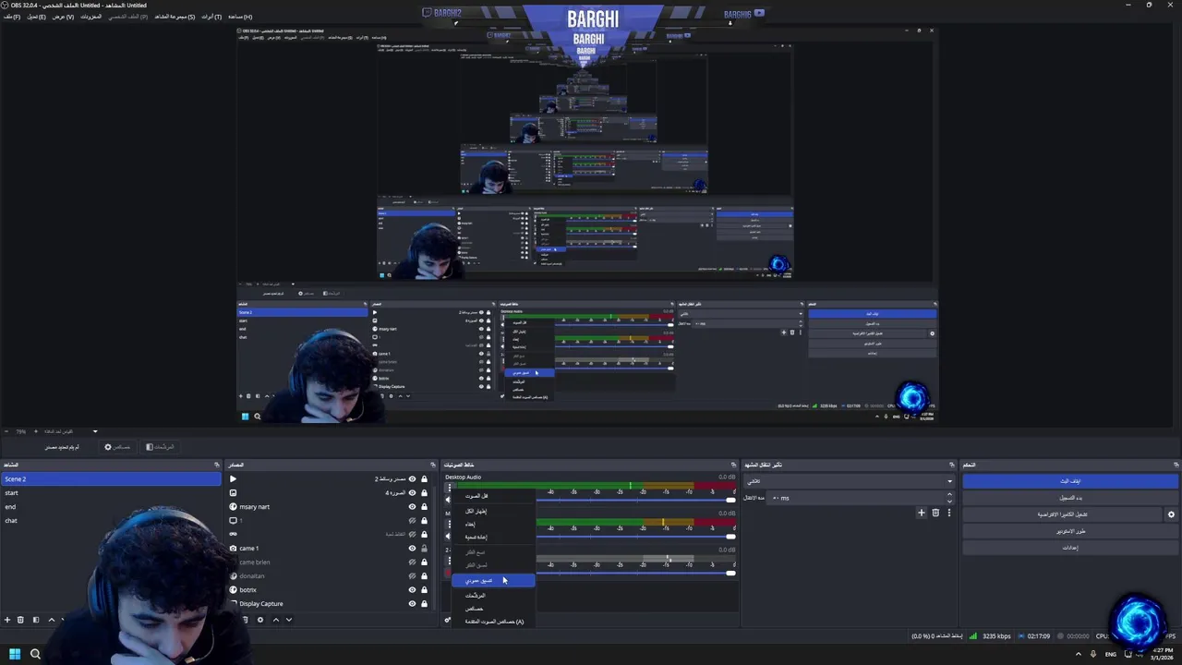Undock the Sources panel with float icon
Screen dimensions: 1182x665
(432, 465)
